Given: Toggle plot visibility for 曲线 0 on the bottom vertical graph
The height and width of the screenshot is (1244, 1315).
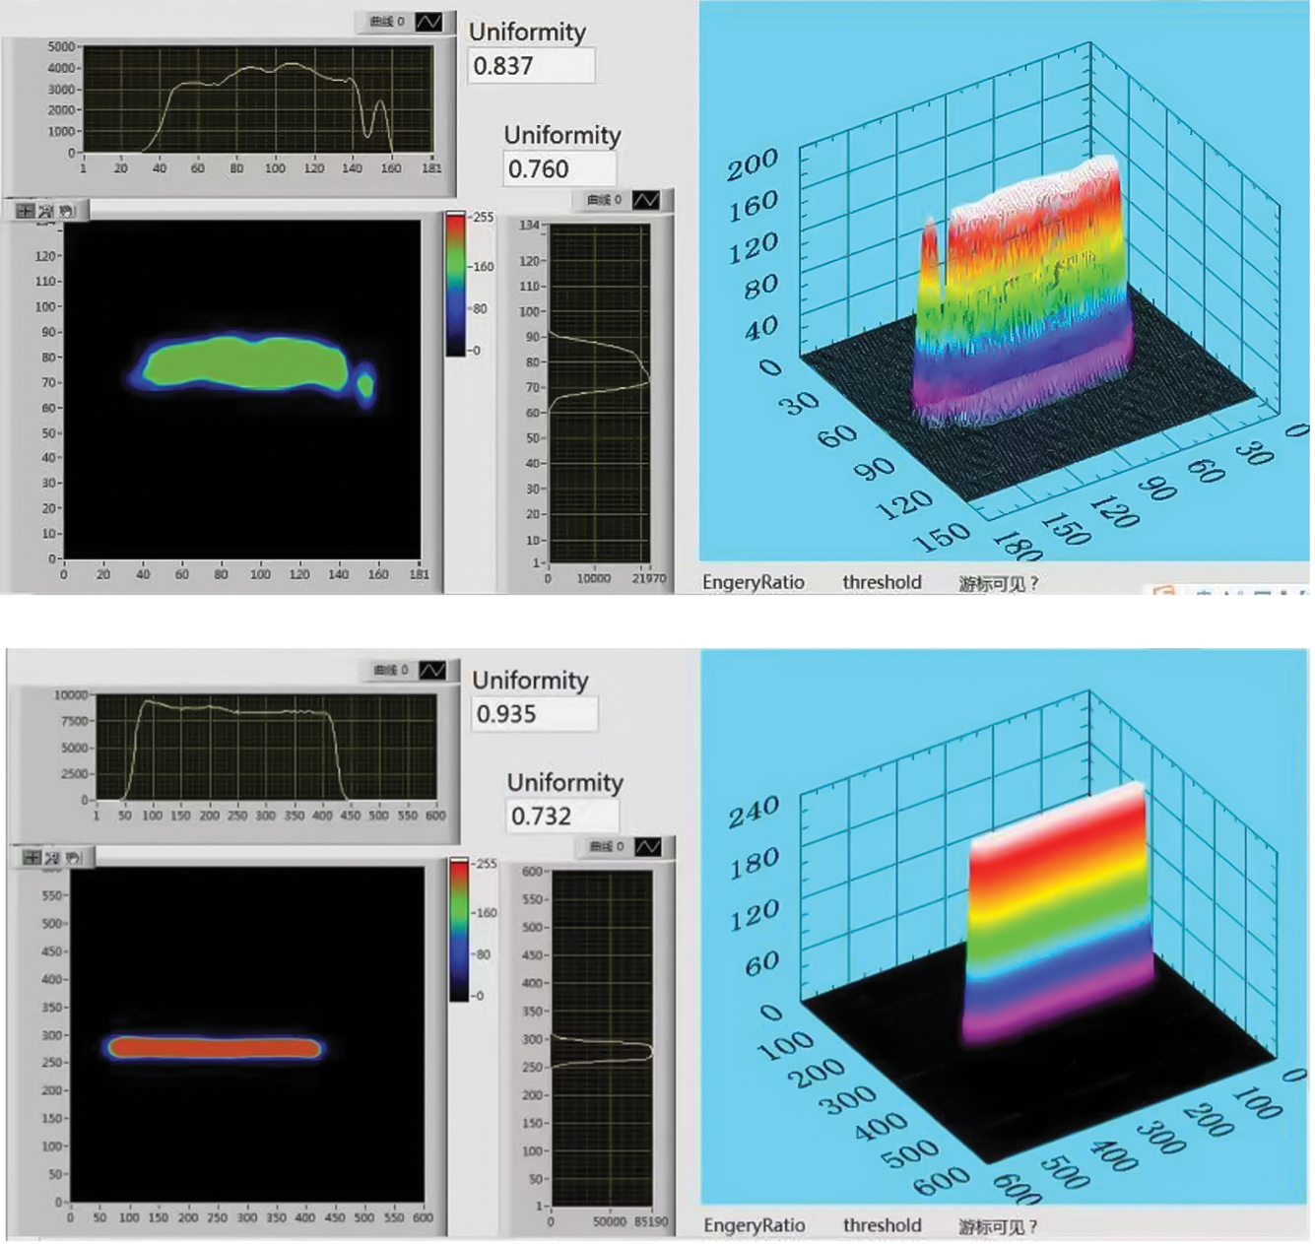Looking at the screenshot, I should (x=647, y=848).
